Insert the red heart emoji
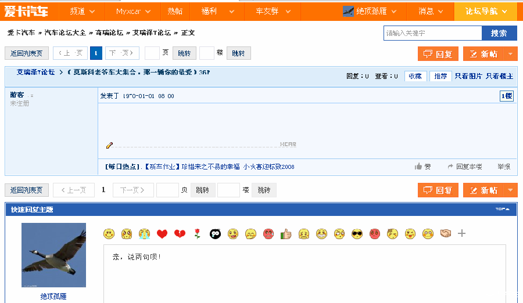The width and height of the screenshot is (523, 303). [162, 234]
